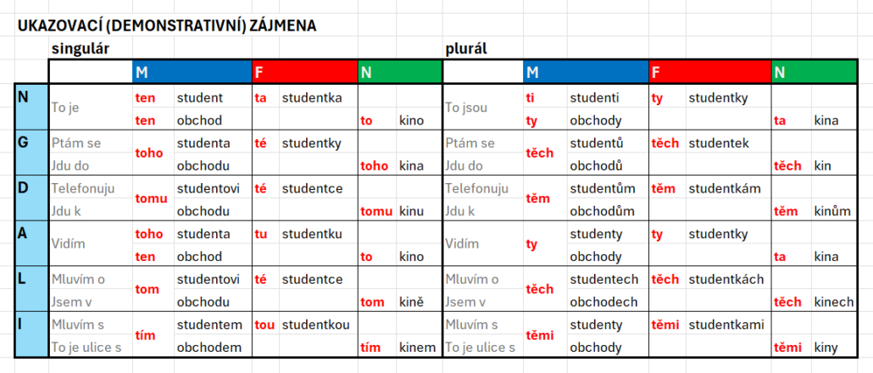Select the blue M header under singulár
The image size is (873, 373).
pyautogui.click(x=192, y=72)
